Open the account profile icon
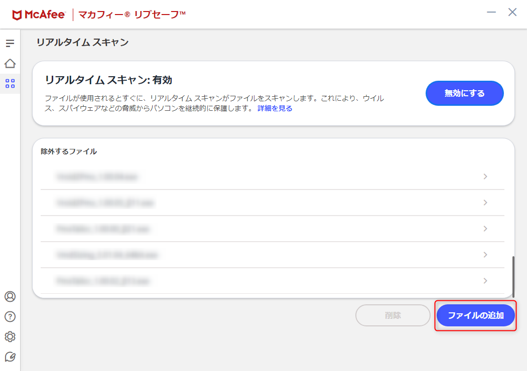This screenshot has width=527, height=371. [x=10, y=296]
